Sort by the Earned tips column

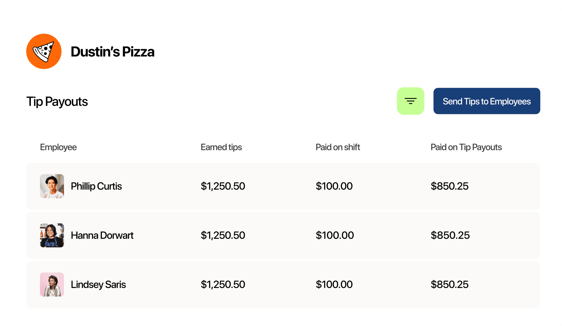(221, 147)
